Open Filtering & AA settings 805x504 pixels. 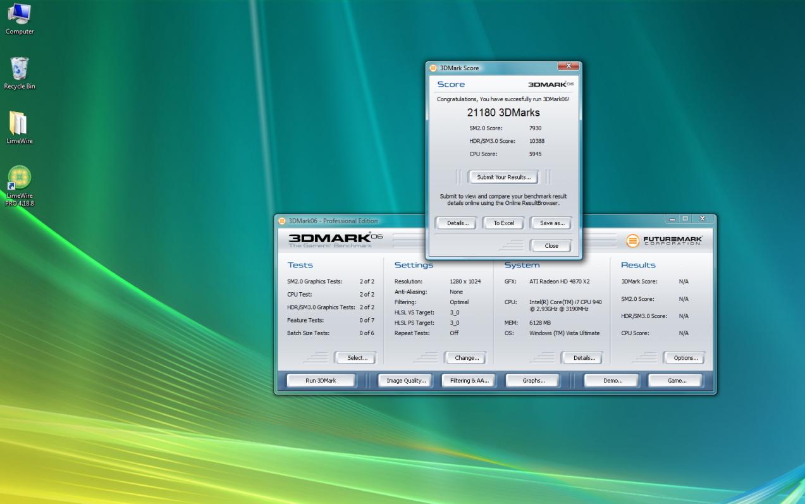pyautogui.click(x=469, y=381)
